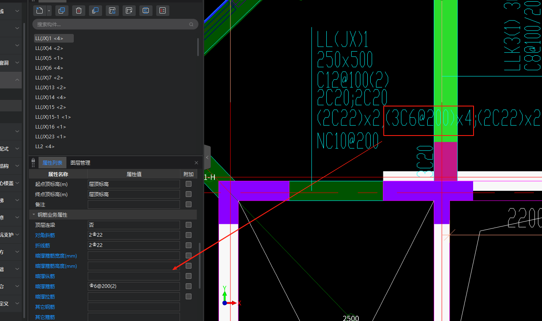Click the copy component overlapping-squares icon

tap(61, 11)
